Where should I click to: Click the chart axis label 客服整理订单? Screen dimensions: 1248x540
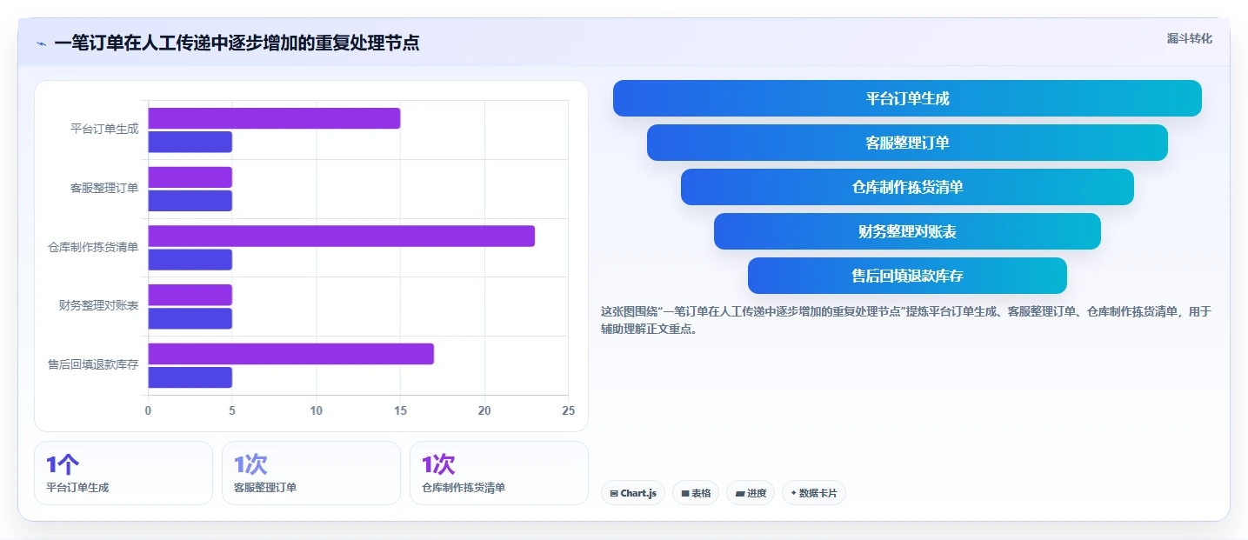pyautogui.click(x=104, y=188)
